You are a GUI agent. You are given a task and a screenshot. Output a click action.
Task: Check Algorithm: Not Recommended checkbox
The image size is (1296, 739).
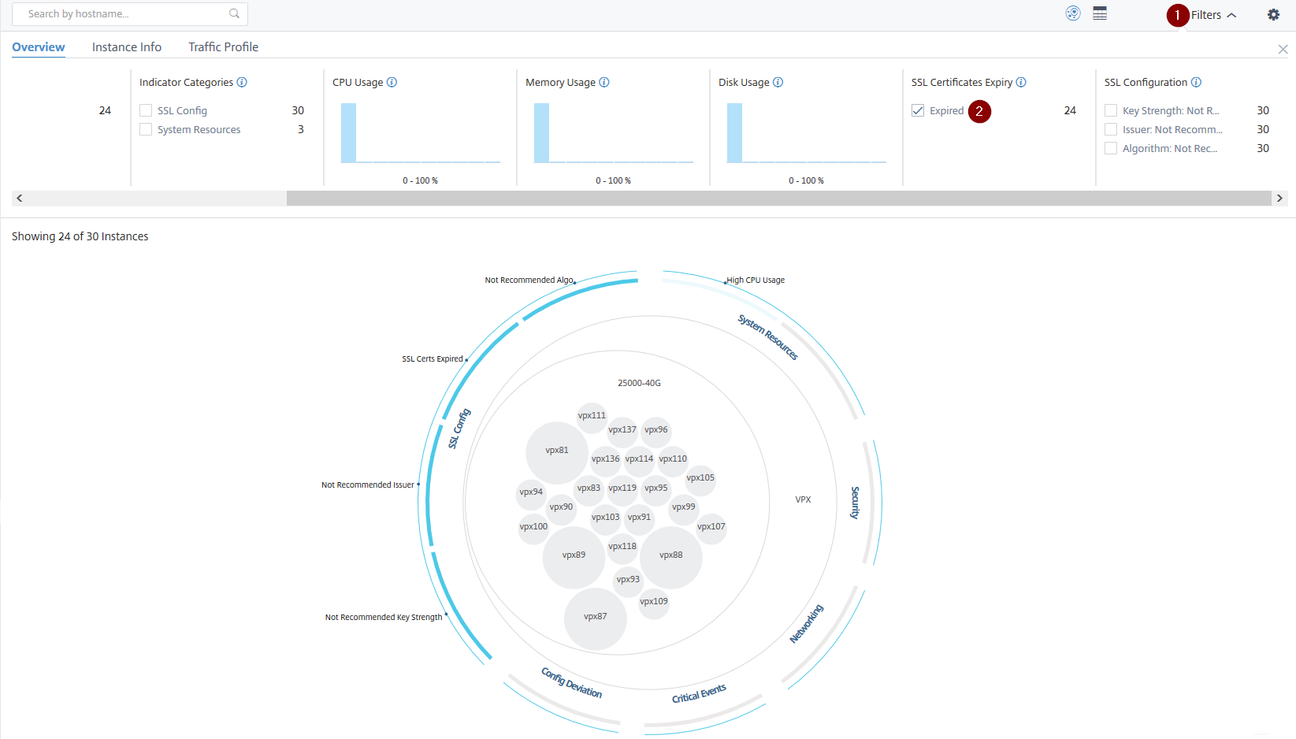click(x=1111, y=148)
